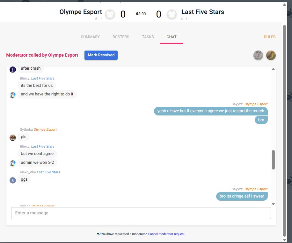292x243 pixels.
Task: Click the chat scroll down arrow
Action: click(273, 204)
